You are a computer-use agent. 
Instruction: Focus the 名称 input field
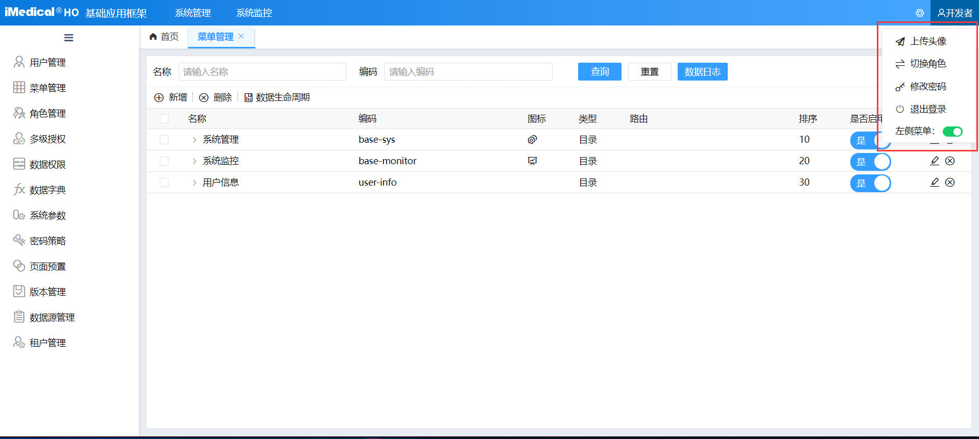(262, 72)
